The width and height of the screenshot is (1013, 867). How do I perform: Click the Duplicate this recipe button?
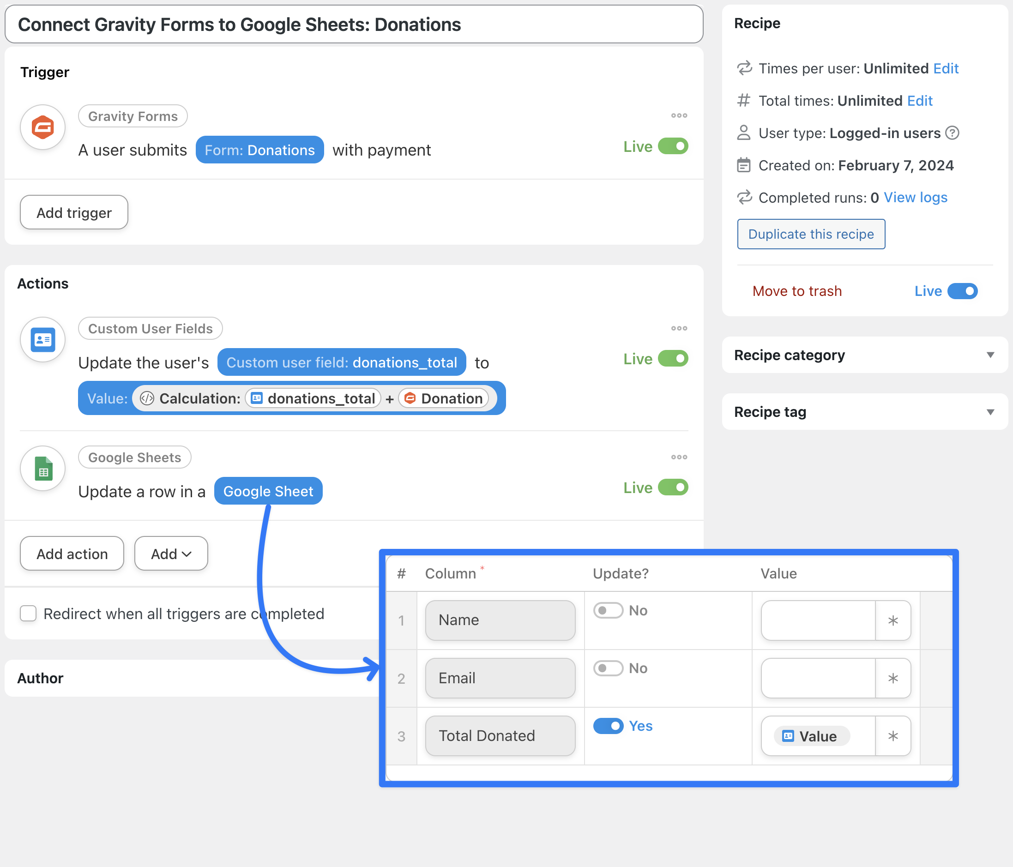click(811, 234)
